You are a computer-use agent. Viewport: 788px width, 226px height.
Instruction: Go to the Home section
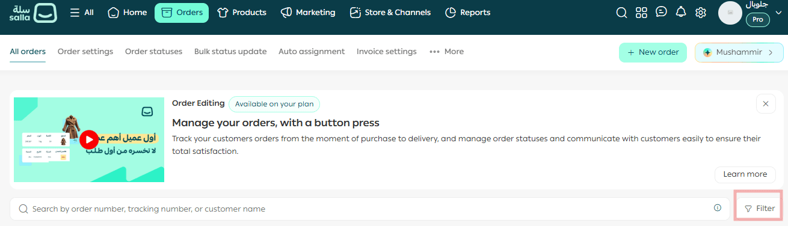tap(127, 13)
